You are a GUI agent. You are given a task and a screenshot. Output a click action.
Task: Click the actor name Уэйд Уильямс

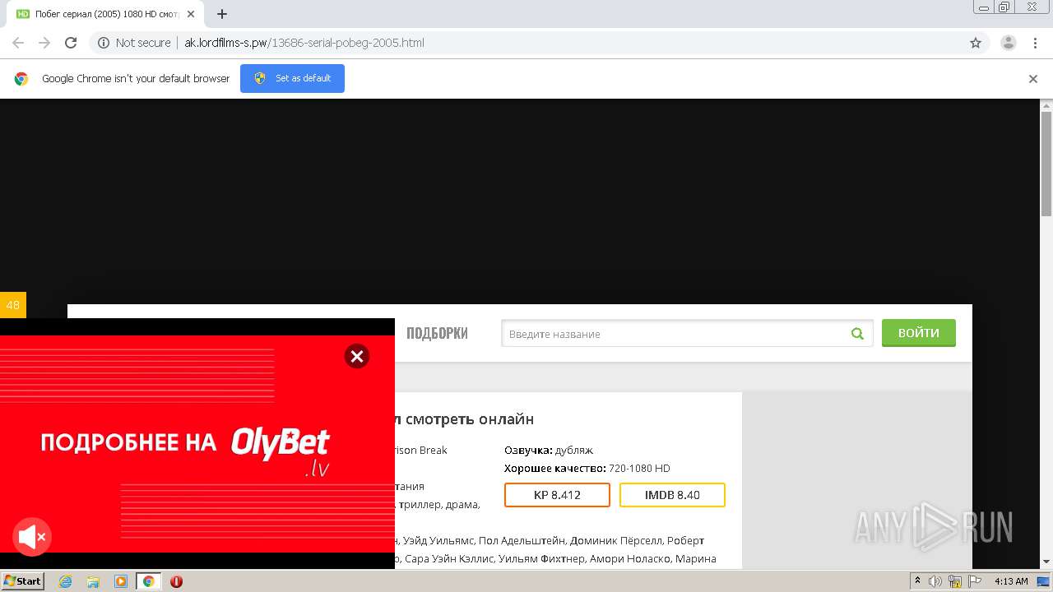438,540
